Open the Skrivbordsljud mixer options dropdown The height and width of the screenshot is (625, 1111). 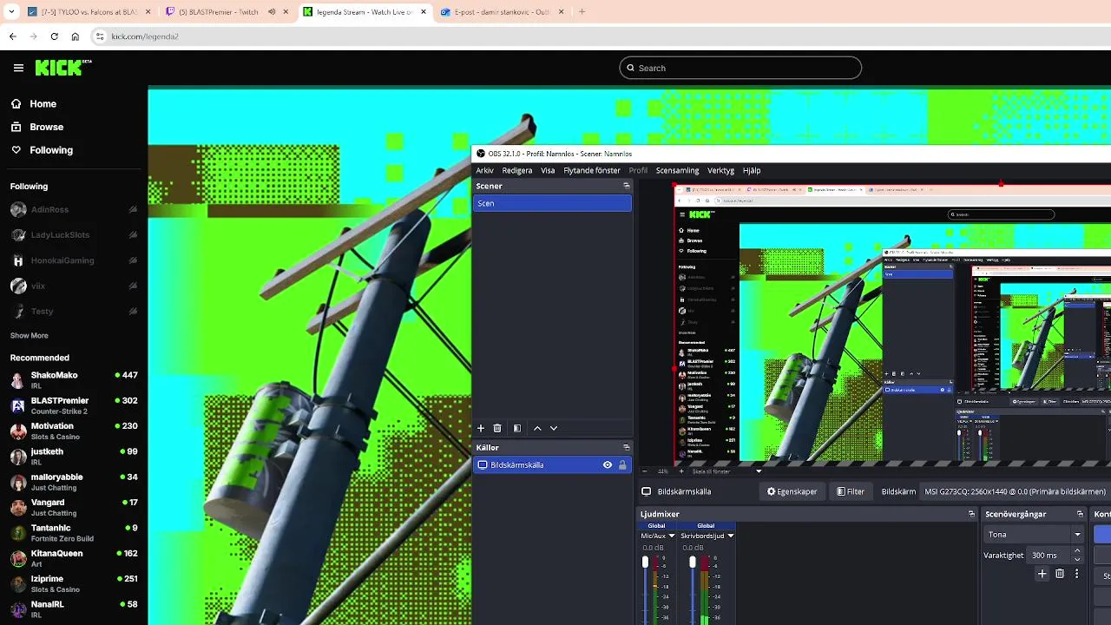click(x=730, y=536)
